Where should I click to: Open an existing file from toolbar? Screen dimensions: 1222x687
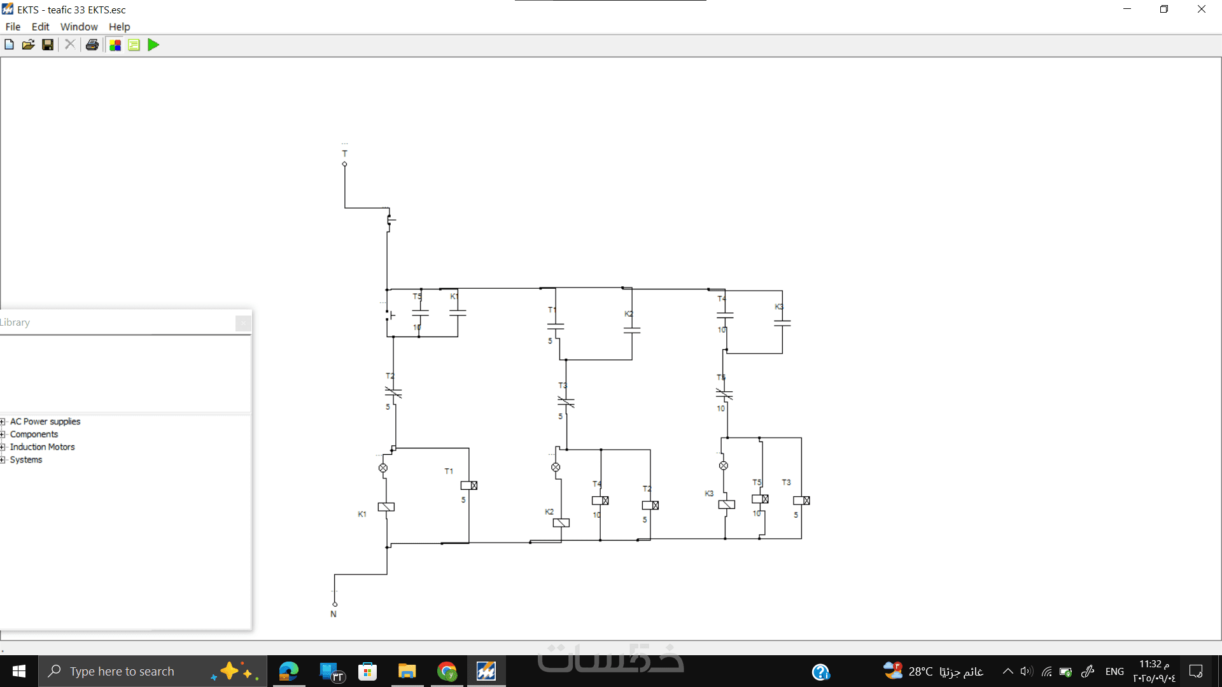[28, 45]
